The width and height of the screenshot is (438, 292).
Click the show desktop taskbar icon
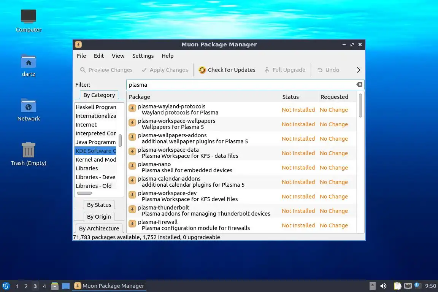[66, 286]
